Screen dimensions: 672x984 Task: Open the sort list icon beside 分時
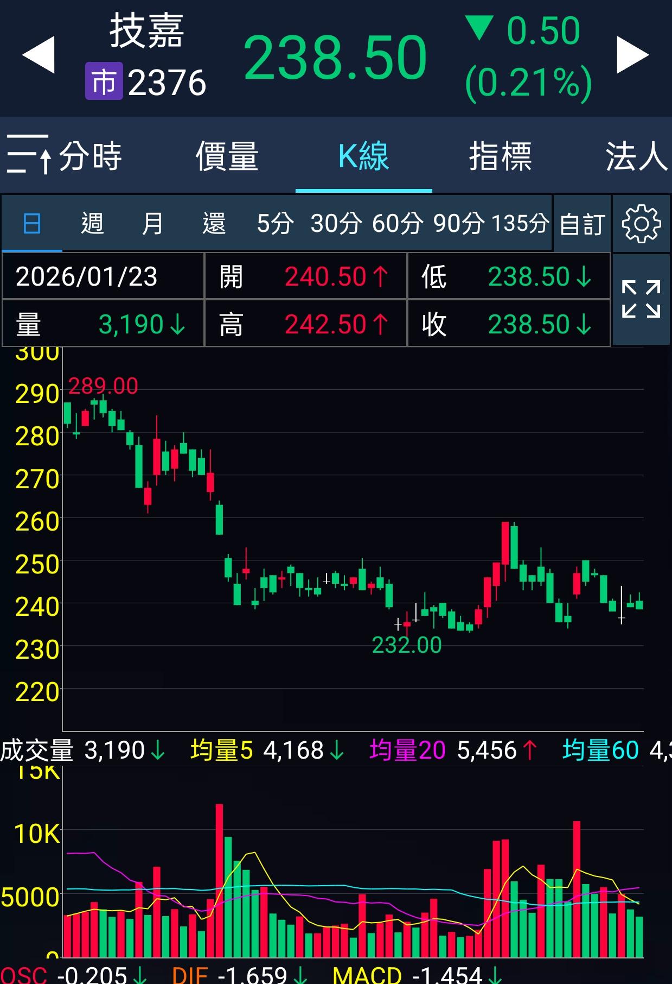click(x=29, y=155)
